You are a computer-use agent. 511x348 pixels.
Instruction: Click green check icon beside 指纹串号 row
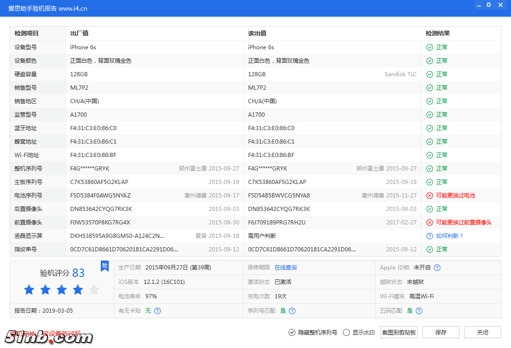click(429, 249)
